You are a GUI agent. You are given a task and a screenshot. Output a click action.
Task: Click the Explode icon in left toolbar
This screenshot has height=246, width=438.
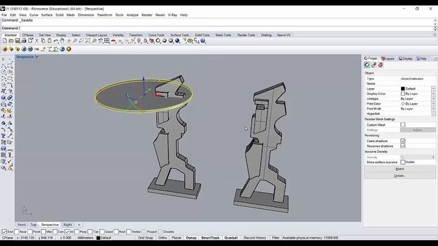pos(10,111)
